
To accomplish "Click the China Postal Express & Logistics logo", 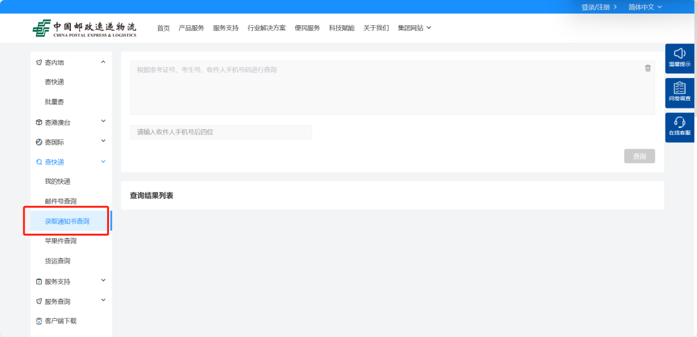I will pos(85,28).
